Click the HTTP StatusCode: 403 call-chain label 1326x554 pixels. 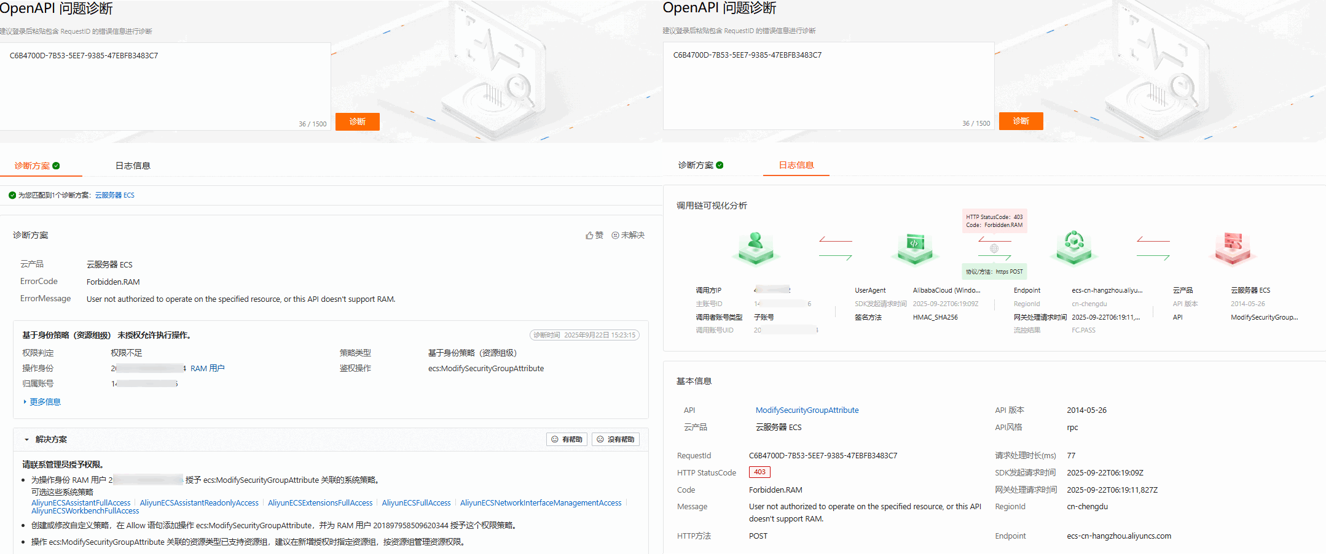[994, 221]
